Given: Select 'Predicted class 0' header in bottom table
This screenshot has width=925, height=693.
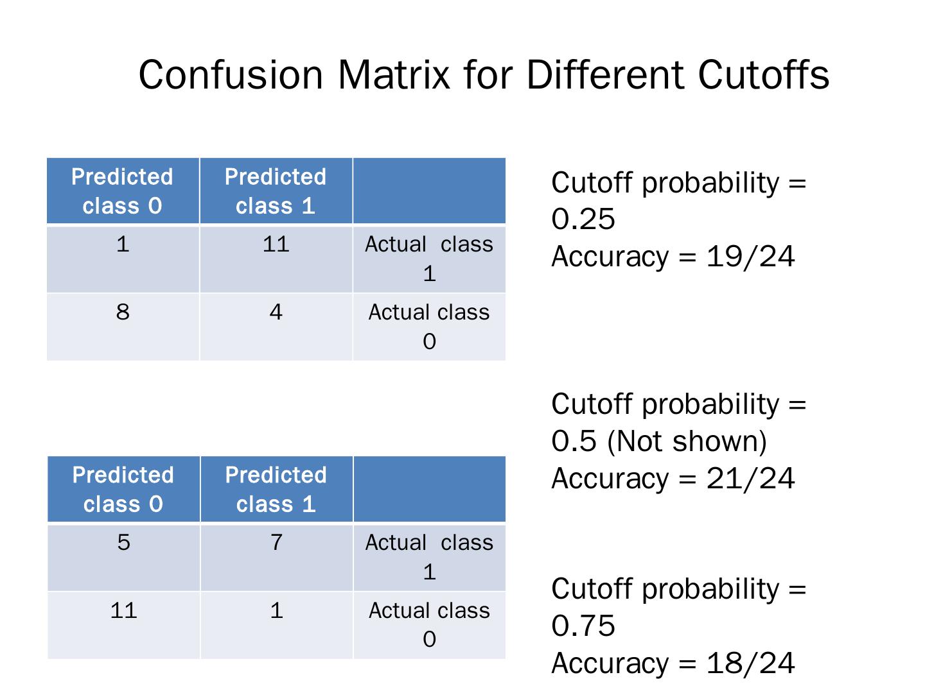Looking at the screenshot, I should pos(123,490).
